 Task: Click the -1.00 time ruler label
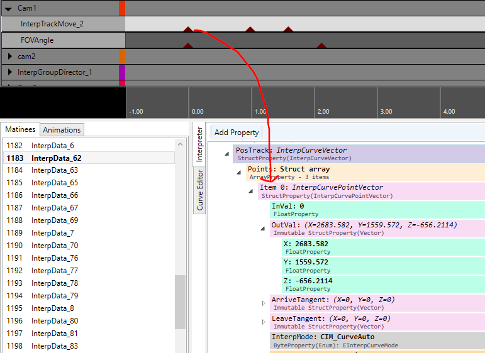136,111
